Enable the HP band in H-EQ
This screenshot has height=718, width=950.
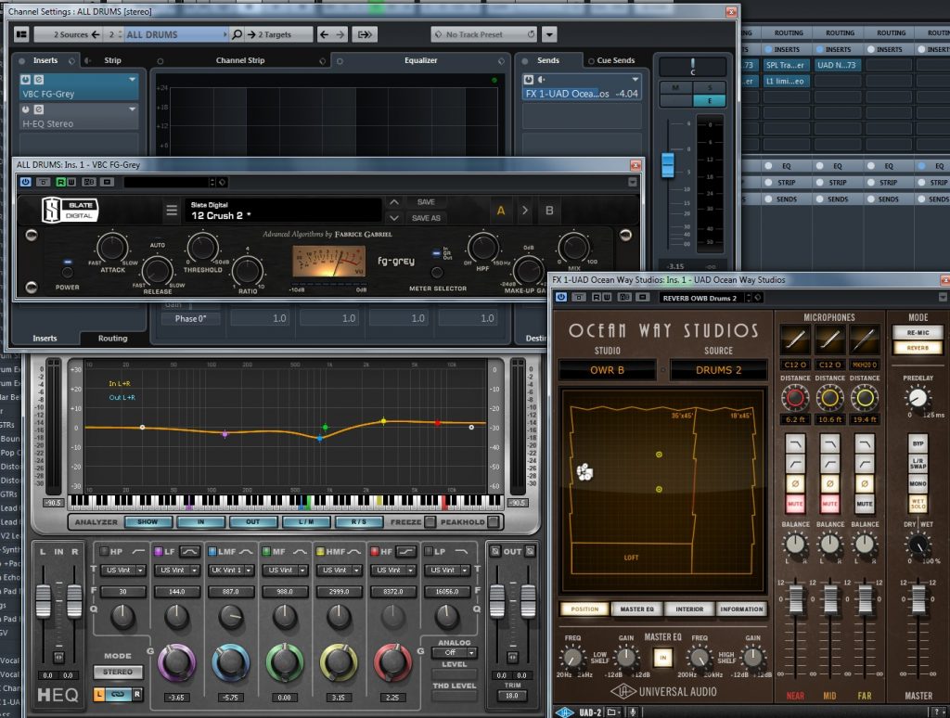point(104,551)
